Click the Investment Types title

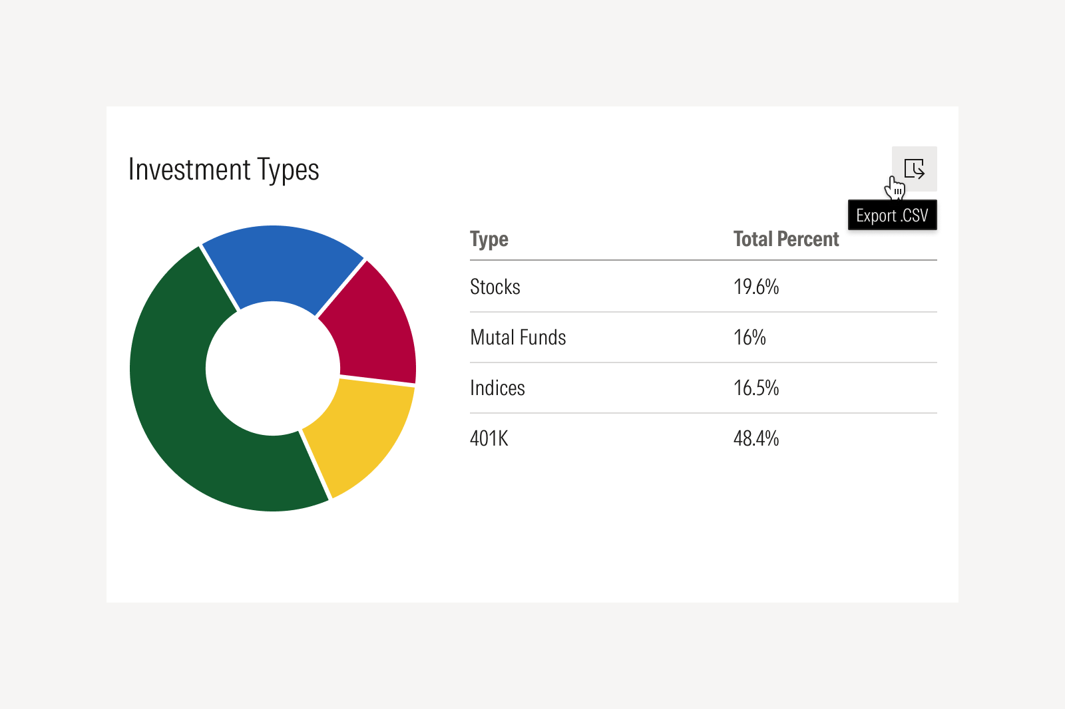224,170
